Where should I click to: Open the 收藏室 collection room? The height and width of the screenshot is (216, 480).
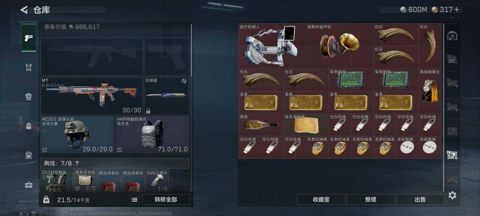pos(321,199)
